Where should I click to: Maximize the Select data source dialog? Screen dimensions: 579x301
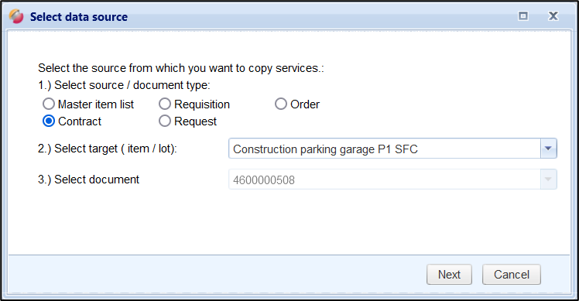point(522,16)
